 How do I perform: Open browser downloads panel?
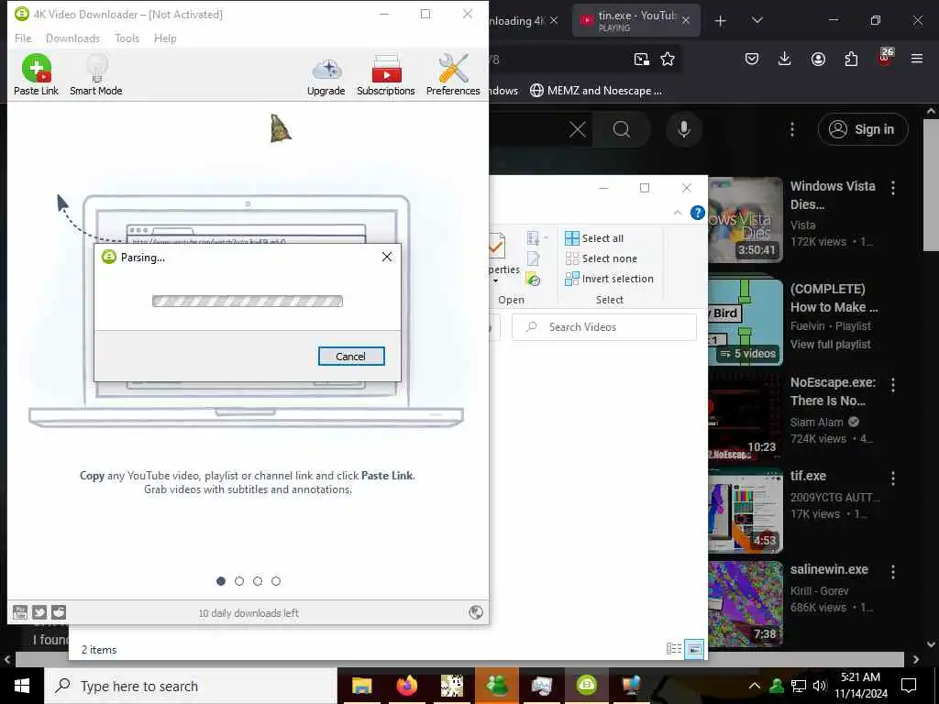785,59
